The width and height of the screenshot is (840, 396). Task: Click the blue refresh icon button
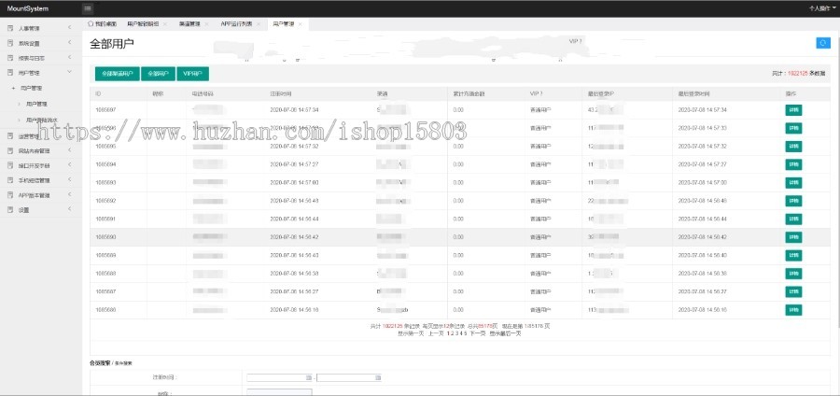click(x=823, y=43)
